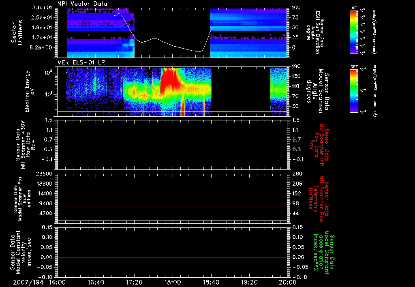Select the "MEx ELS-01 LR" panel title
The width and height of the screenshot is (415, 287).
81,63
